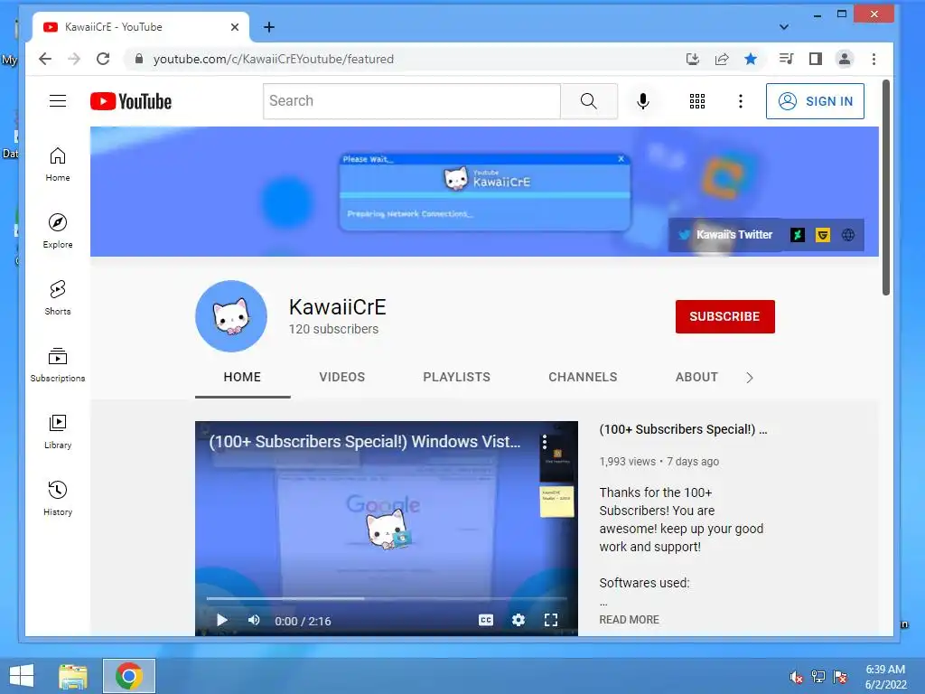This screenshot has width=925, height=694.
Task: Click the address bar URL
Action: (273, 59)
